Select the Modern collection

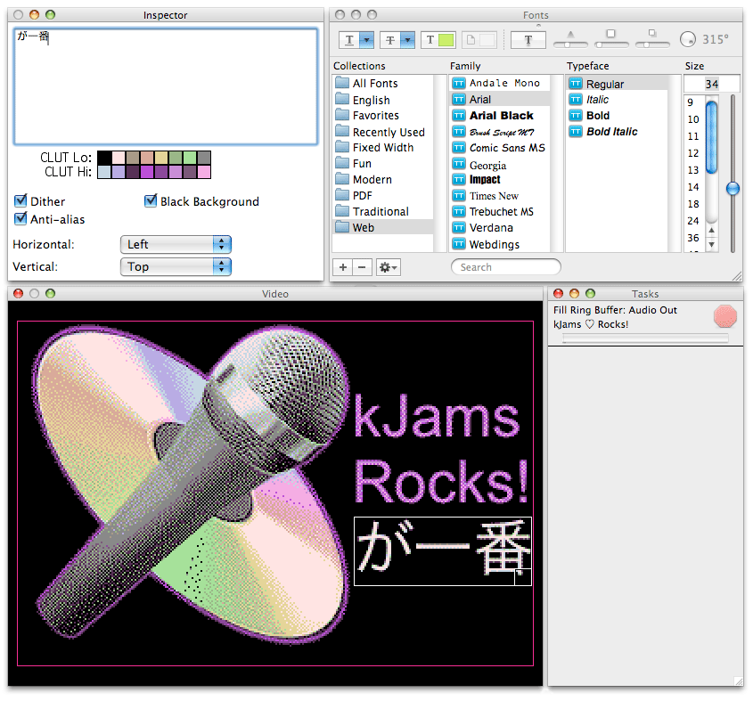[x=383, y=180]
